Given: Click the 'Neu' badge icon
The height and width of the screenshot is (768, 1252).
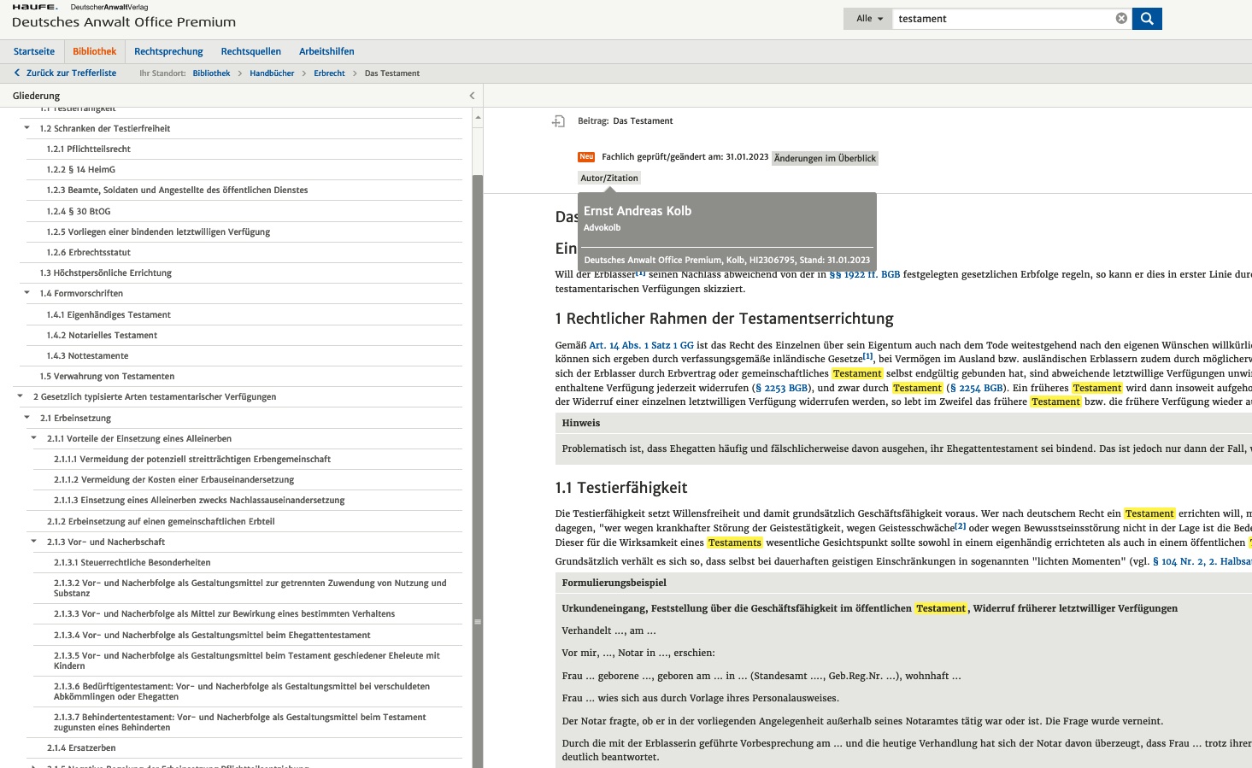Looking at the screenshot, I should click(x=586, y=156).
